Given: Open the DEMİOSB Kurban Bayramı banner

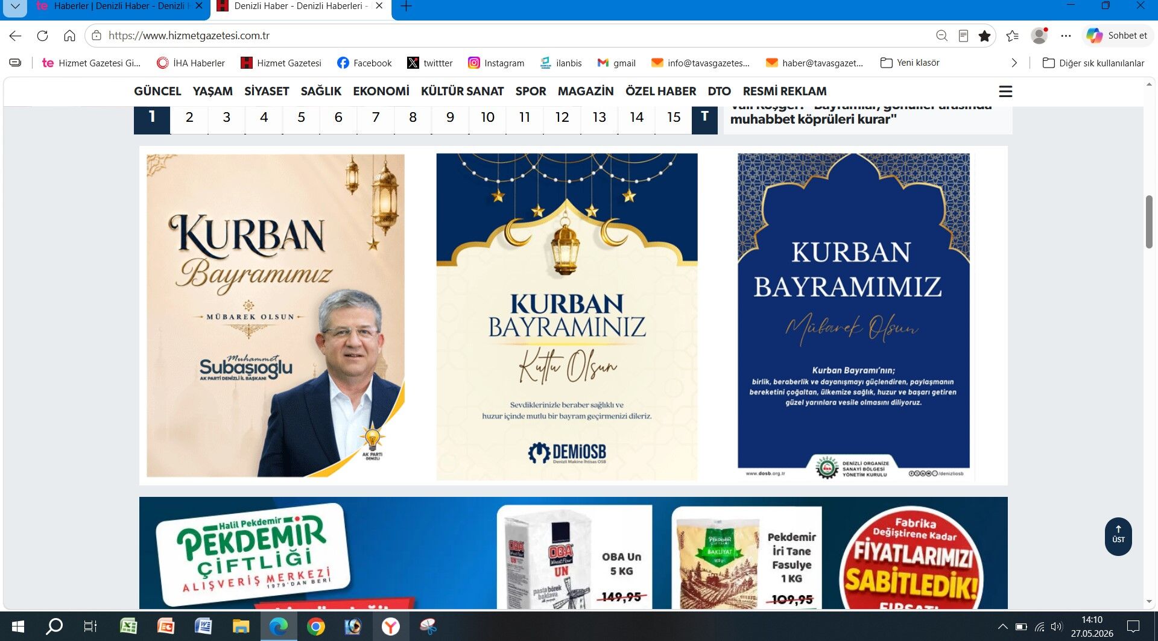Looking at the screenshot, I should pyautogui.click(x=567, y=316).
